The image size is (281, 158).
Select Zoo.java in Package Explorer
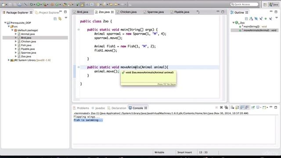point(26,57)
